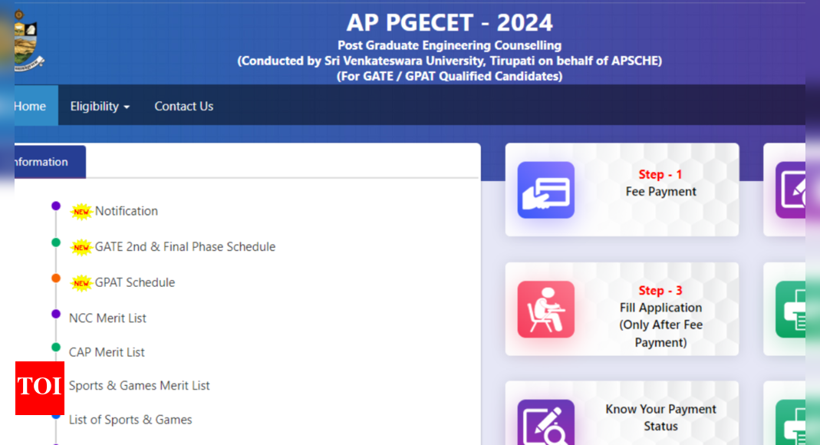The width and height of the screenshot is (820, 445).
Task: Click the Know Your Payment Status magnifier icon
Action: click(546, 423)
